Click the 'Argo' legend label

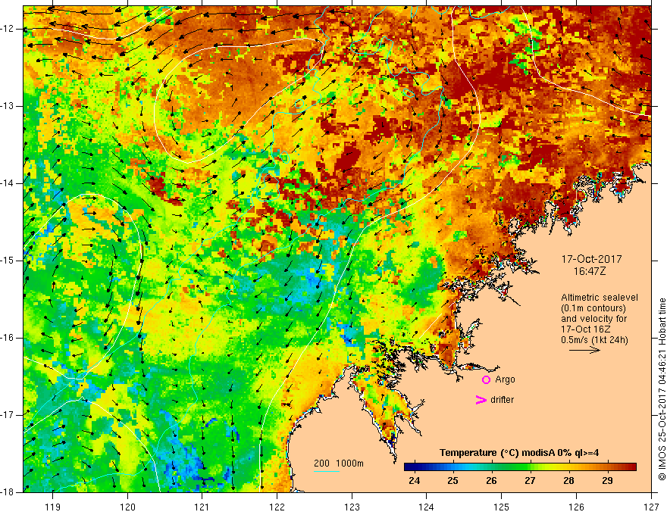(505, 379)
